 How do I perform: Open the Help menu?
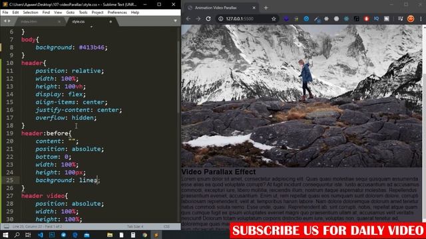pyautogui.click(x=134, y=13)
